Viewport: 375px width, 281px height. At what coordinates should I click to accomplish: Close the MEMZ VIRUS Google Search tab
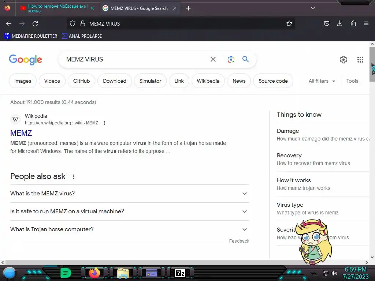[175, 8]
